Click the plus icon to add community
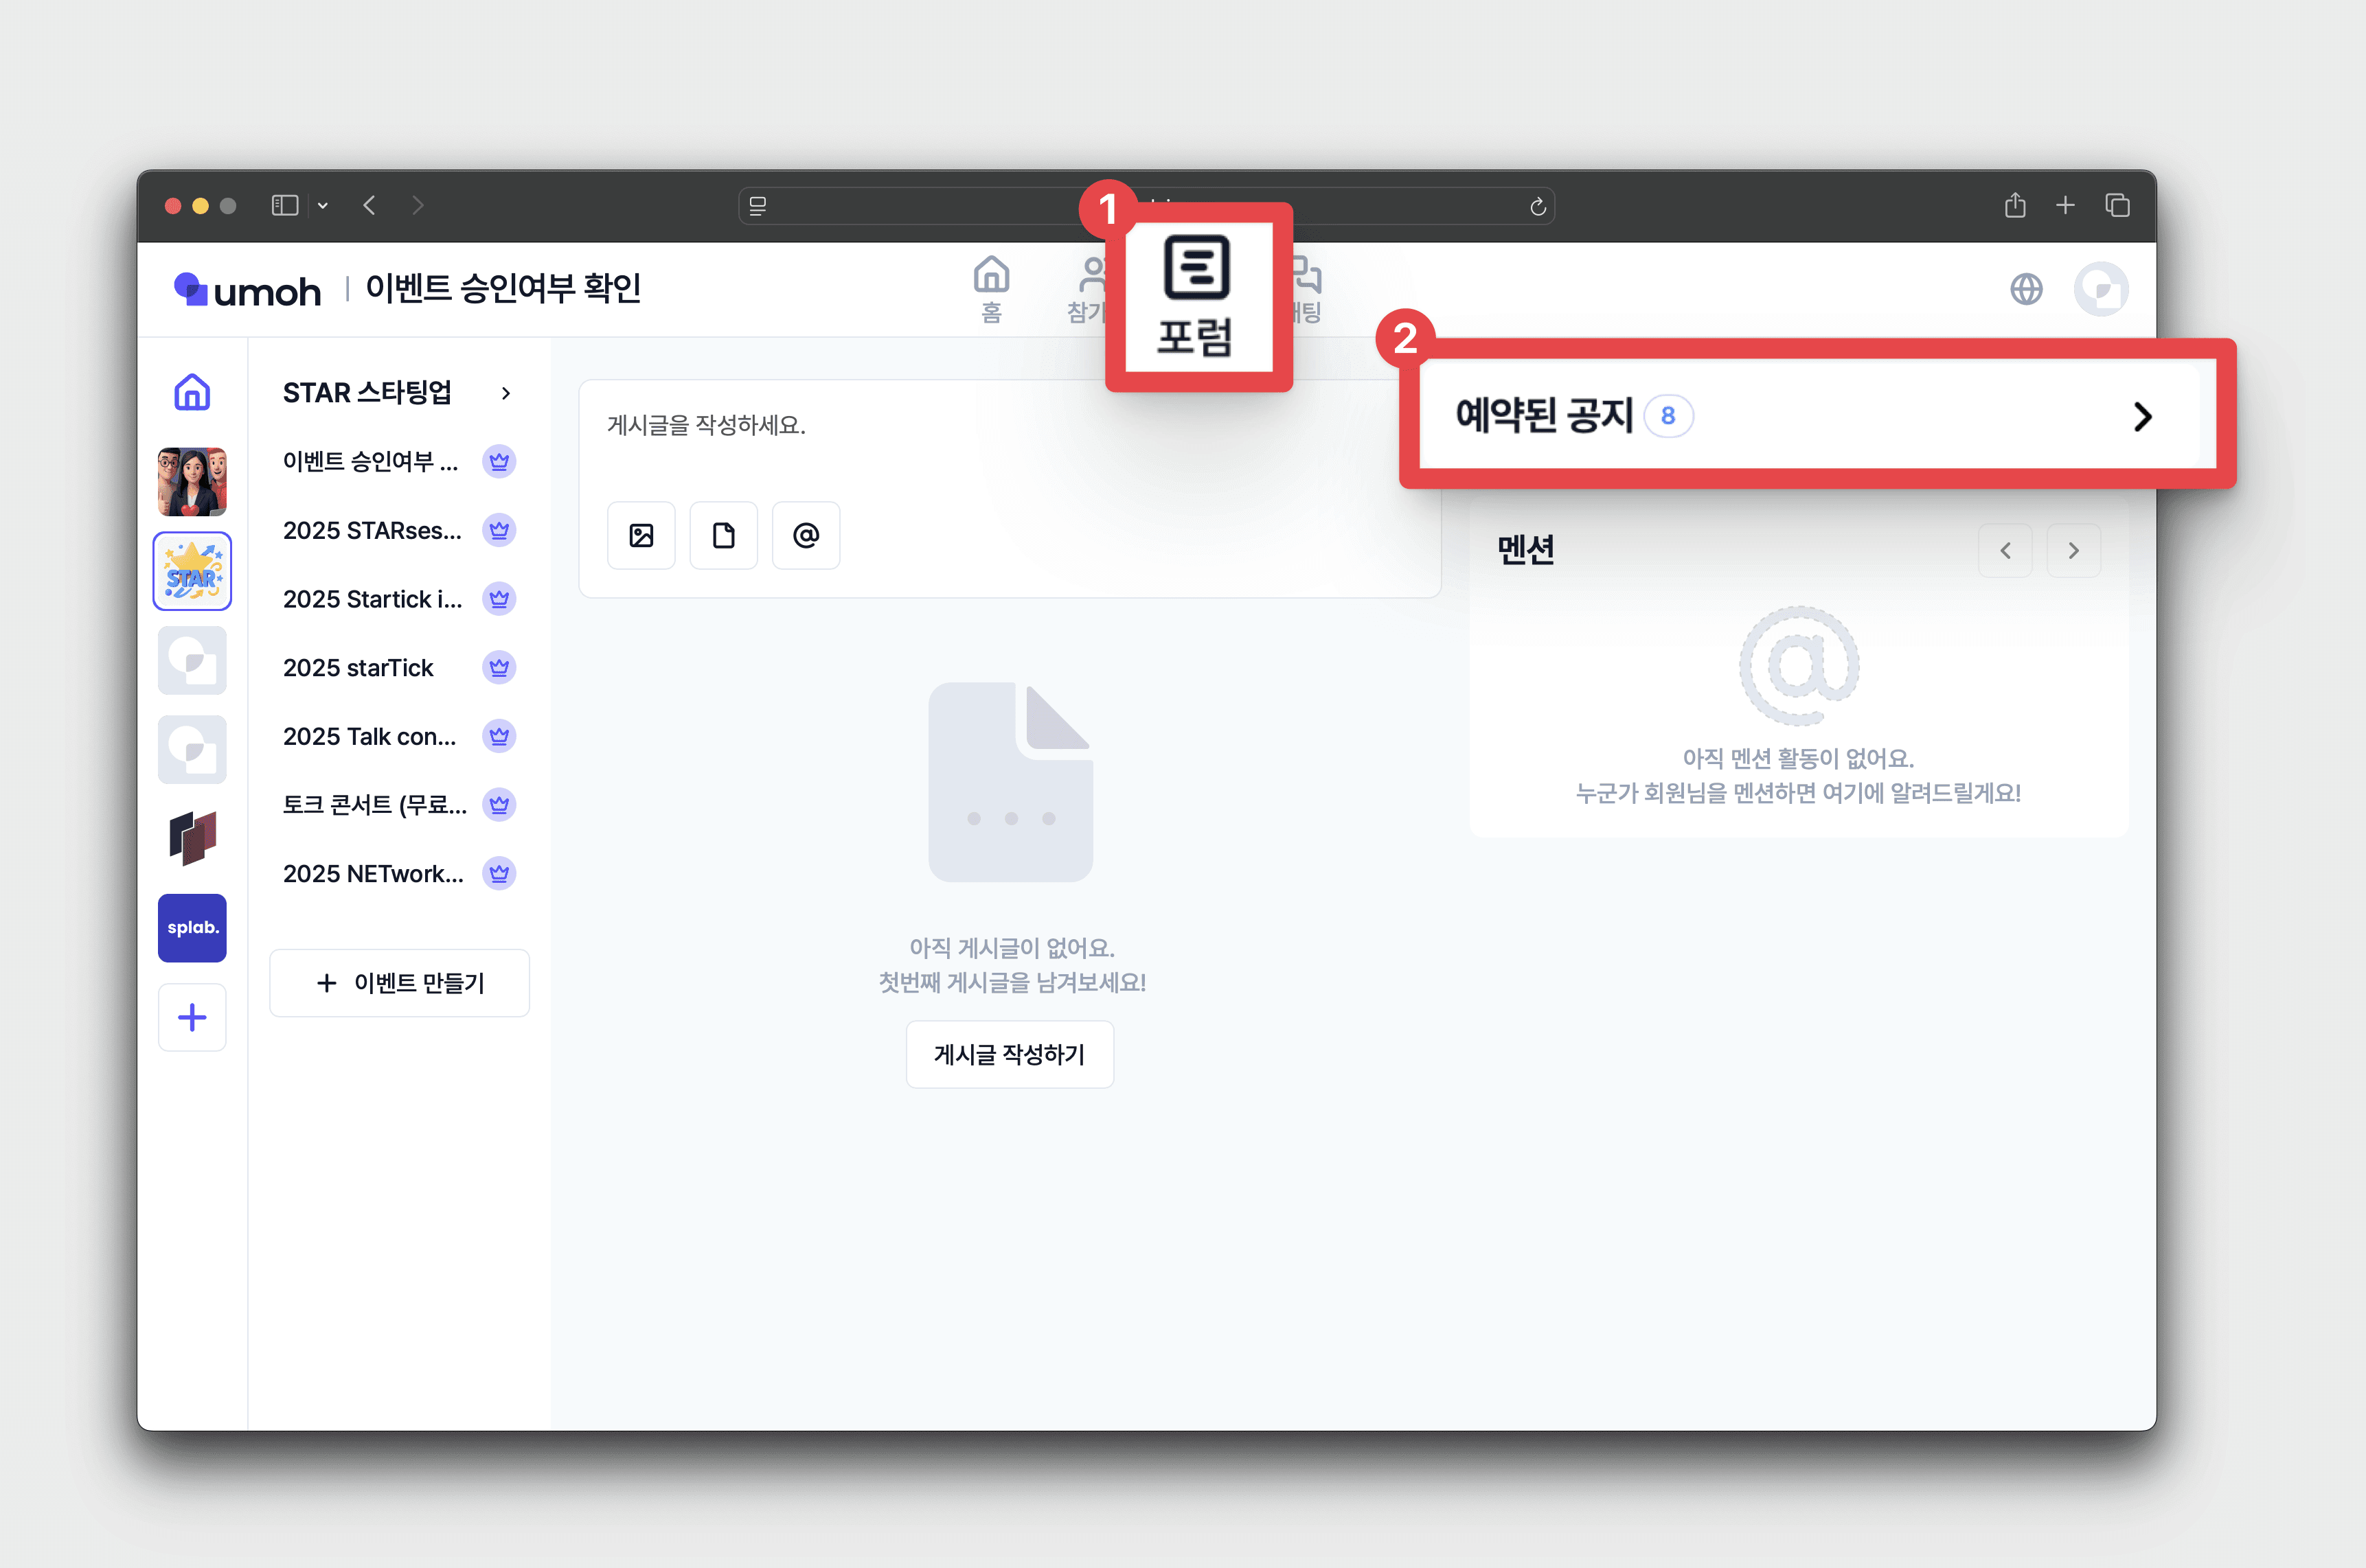The image size is (2366, 1568). point(192,1018)
